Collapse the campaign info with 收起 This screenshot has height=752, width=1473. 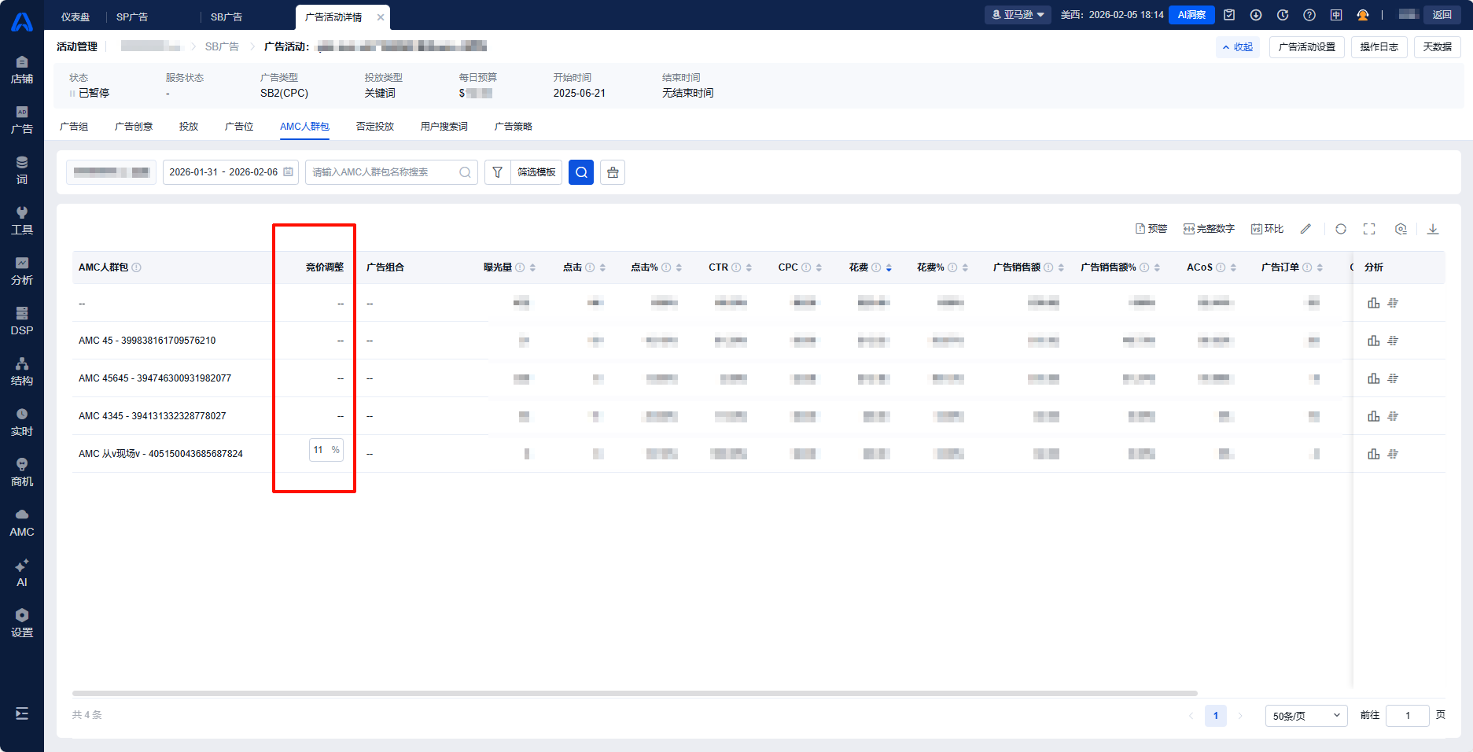pyautogui.click(x=1238, y=47)
